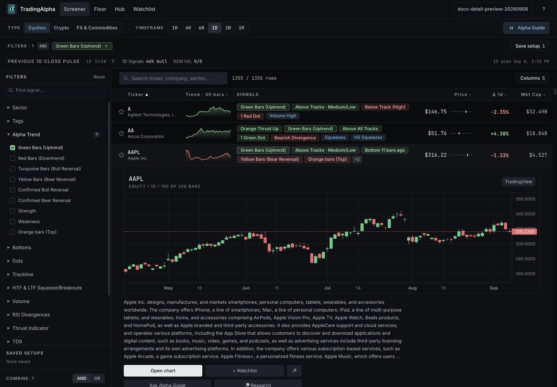Open the help question mark button
The image size is (557, 387).
tap(543, 9)
